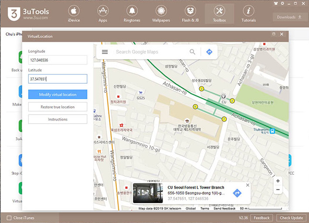309x223 pixels.
Task: Toggle the Close iTunes checkbox
Action: coord(9,218)
